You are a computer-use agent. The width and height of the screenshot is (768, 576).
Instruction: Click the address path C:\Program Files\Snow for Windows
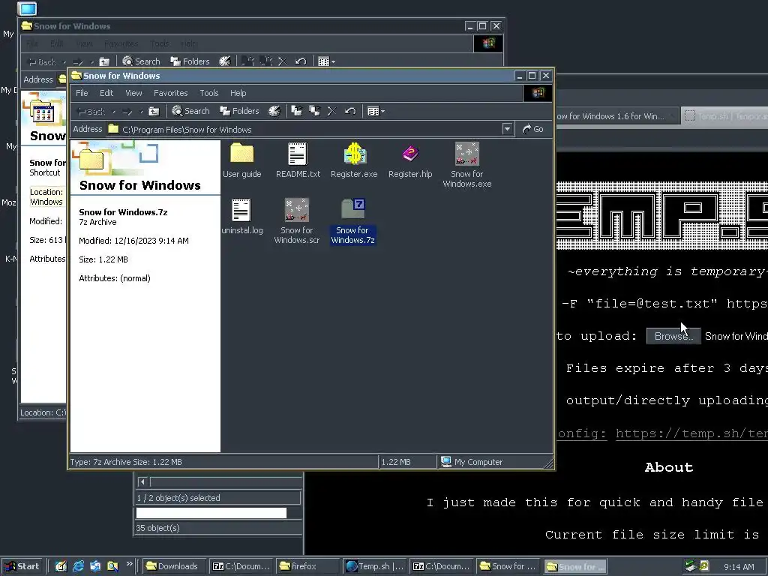pos(187,130)
